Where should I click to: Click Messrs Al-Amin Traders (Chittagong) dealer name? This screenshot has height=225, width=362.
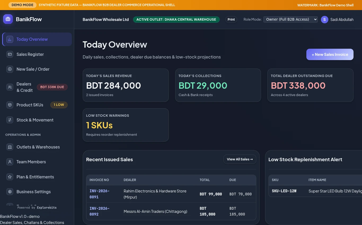tap(155, 211)
